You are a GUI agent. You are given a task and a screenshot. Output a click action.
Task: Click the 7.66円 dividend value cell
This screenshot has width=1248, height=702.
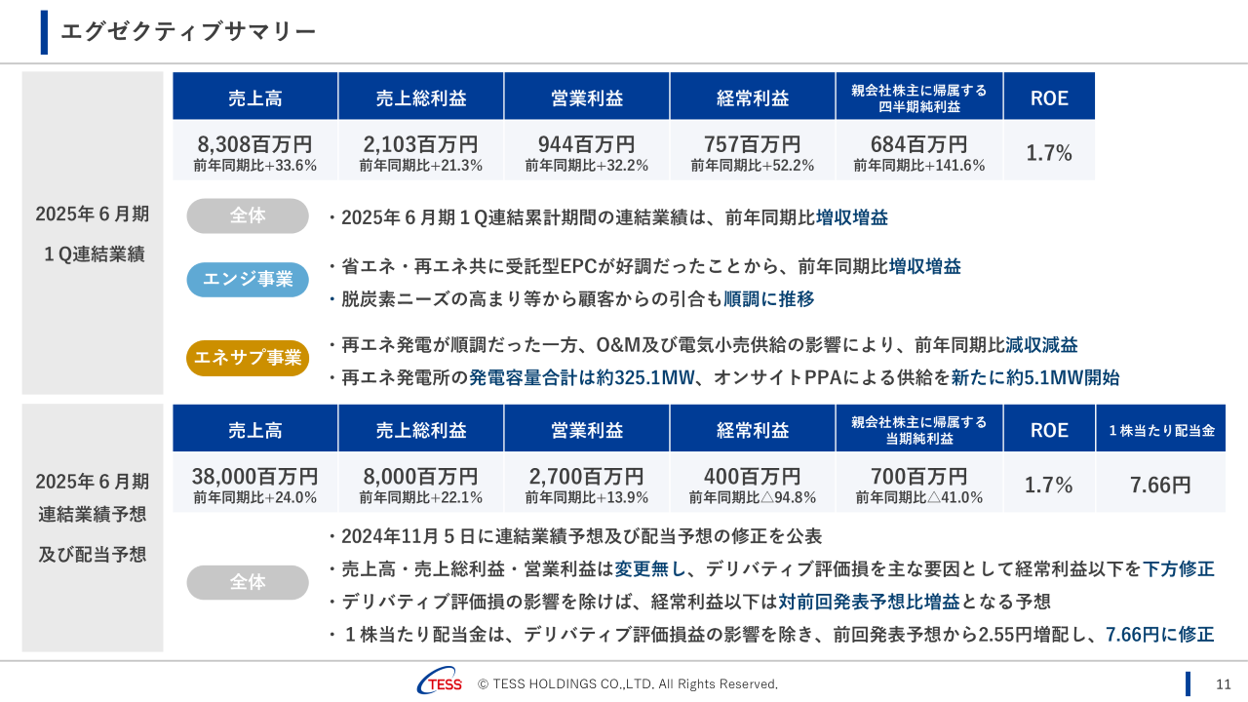1160,485
